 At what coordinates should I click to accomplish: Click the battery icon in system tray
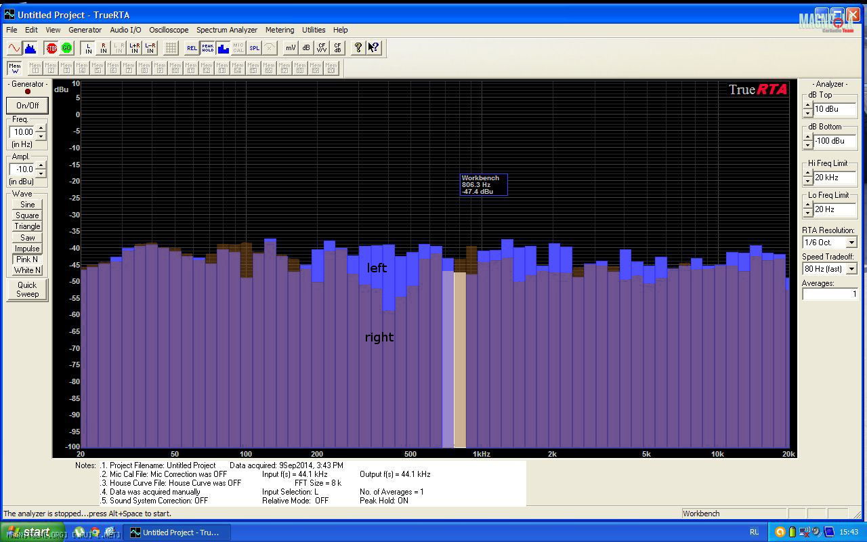(x=792, y=532)
